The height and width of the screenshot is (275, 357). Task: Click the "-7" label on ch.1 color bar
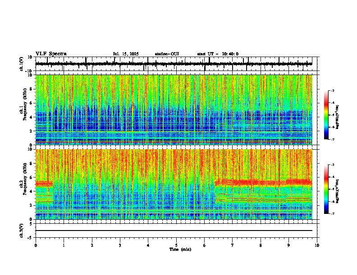[332, 139]
